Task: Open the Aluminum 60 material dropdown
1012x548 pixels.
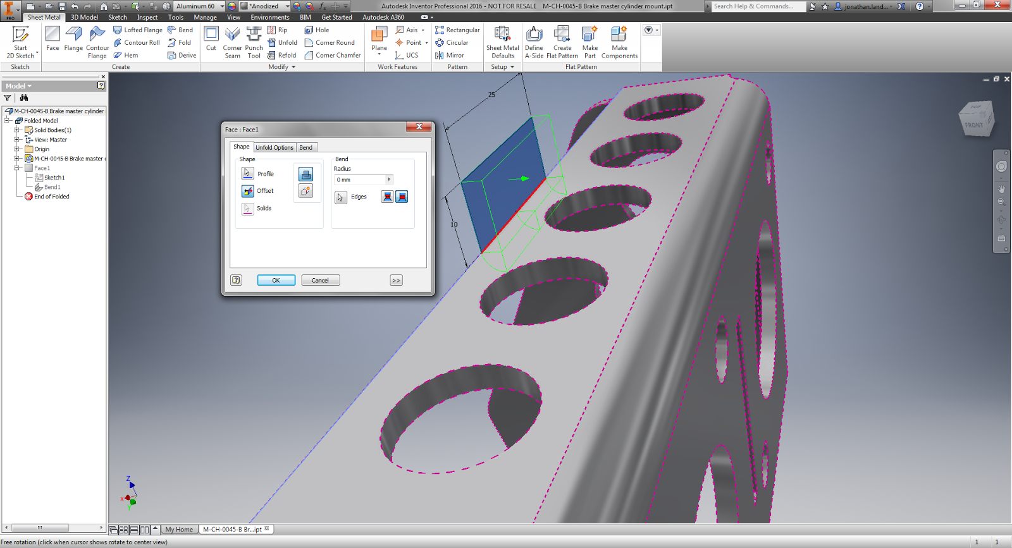Action: click(x=222, y=6)
